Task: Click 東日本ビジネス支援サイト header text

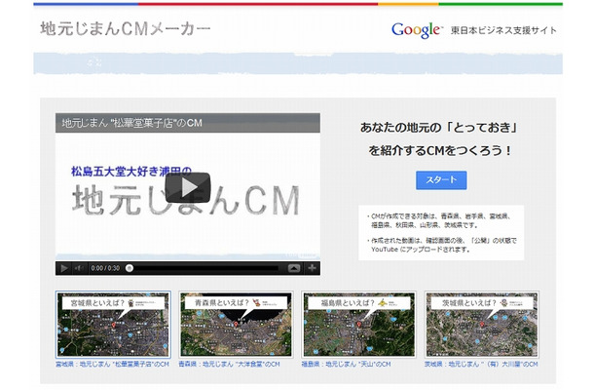Action: tap(503, 30)
